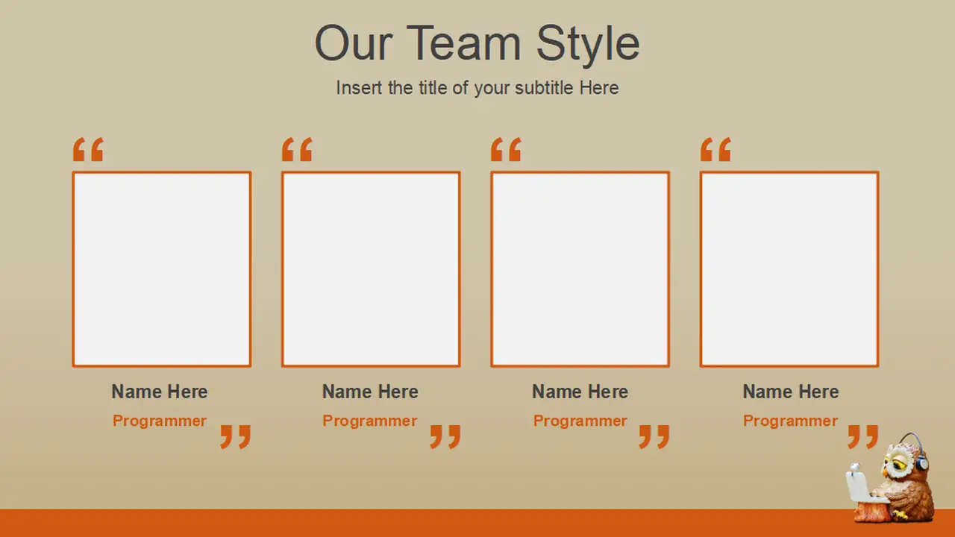This screenshot has width=955, height=537.
Task: Select "Programmer" label under the third photo box
Action: coord(580,421)
